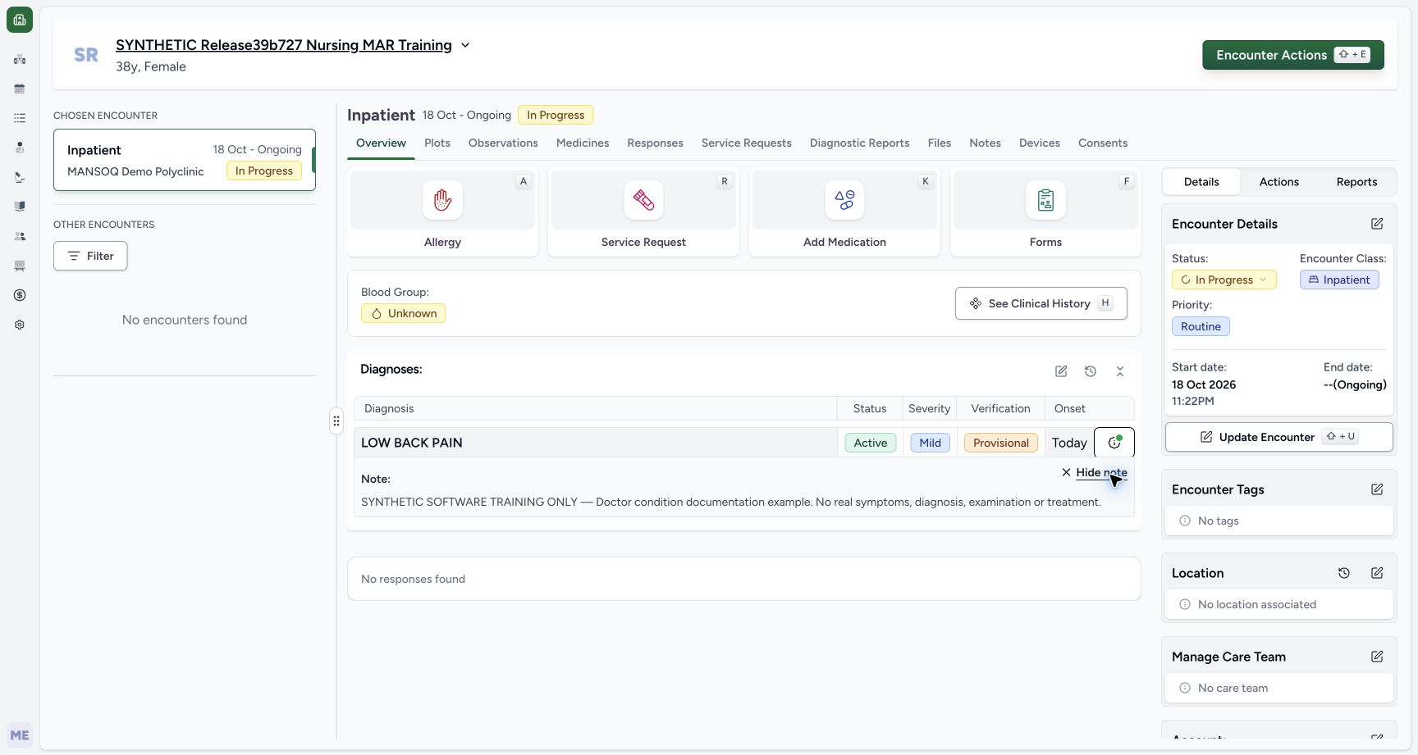The image size is (1418, 755).
Task: Open the ME user avatar
Action: (20, 735)
